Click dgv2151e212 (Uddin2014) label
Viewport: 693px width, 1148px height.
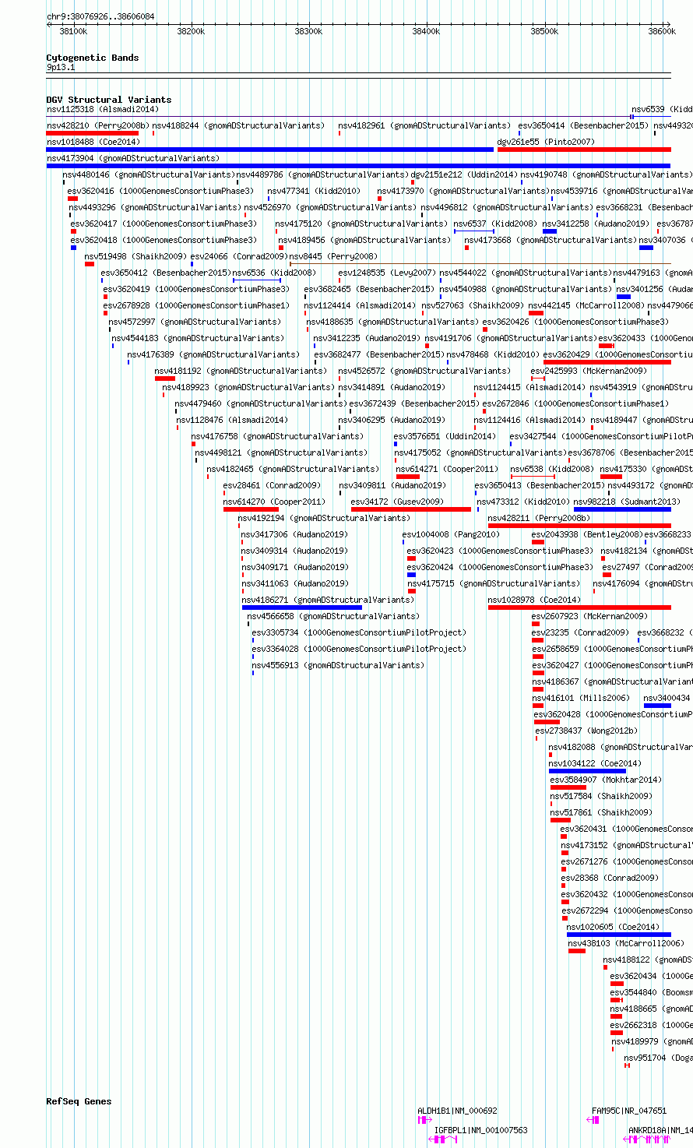[464, 174]
